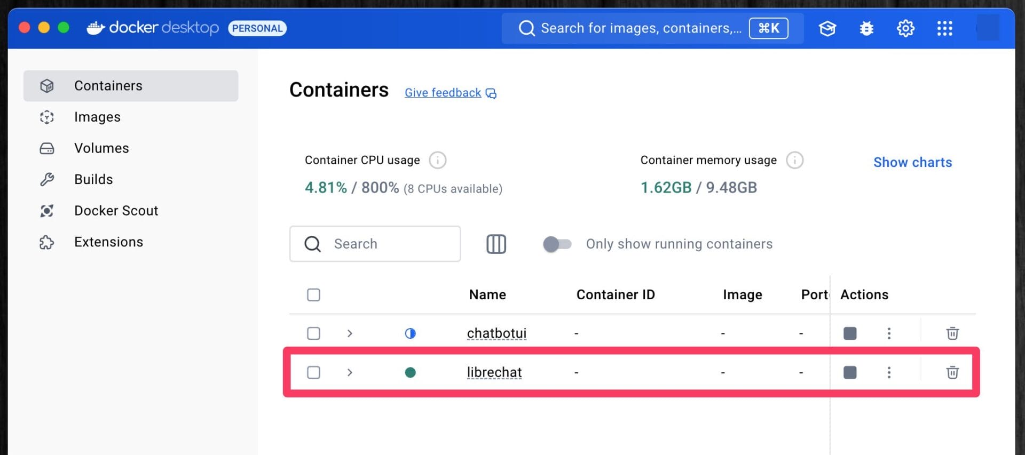Click the column layout icon beside Search

click(x=496, y=244)
